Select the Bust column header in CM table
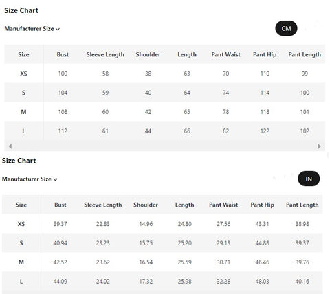This screenshot has height=294, width=330. tap(63, 54)
